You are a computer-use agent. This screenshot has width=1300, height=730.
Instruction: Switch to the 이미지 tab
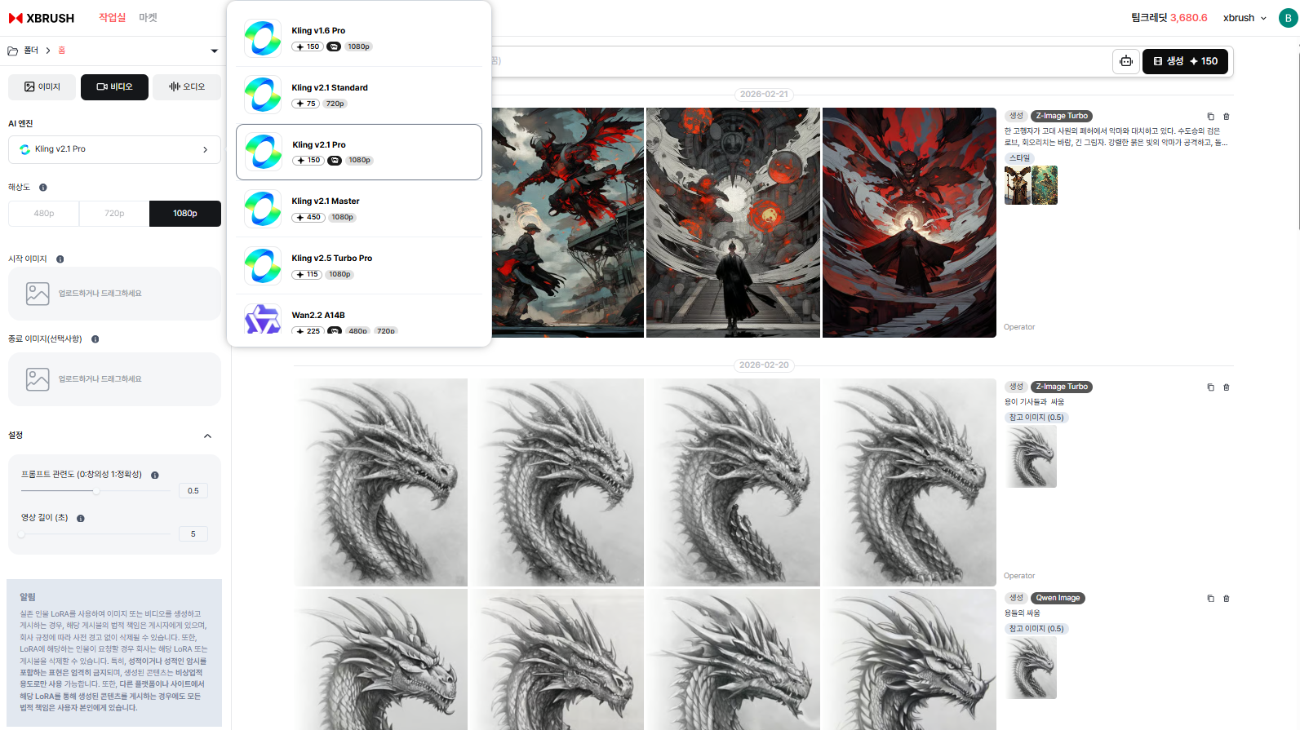pos(42,87)
